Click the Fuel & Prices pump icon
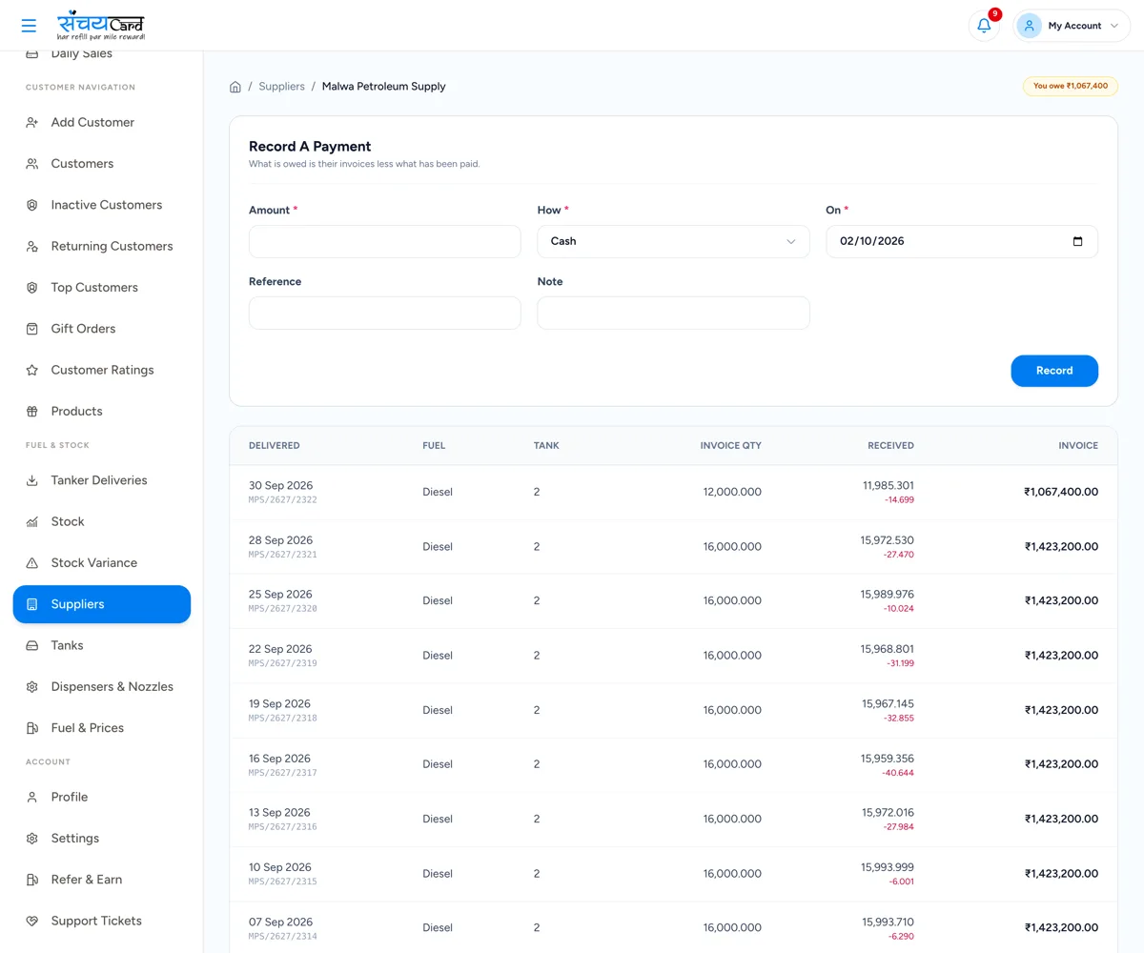Image resolution: width=1144 pixels, height=953 pixels. tap(31, 728)
